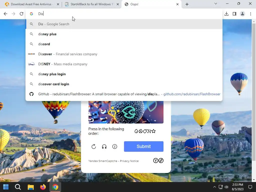Viewport: 256px width, 192px height.
Task: Refresh the captcha challenge
Action: point(94,146)
